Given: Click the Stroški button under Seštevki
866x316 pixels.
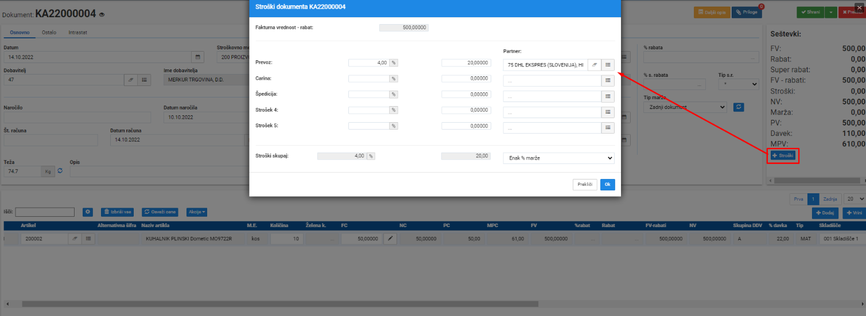Looking at the screenshot, I should (783, 155).
